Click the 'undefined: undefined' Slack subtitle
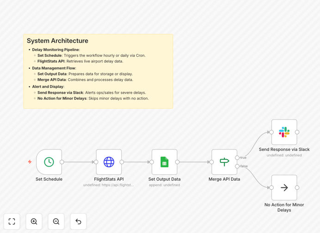Viewport: 320px width, 233px height. click(284, 155)
